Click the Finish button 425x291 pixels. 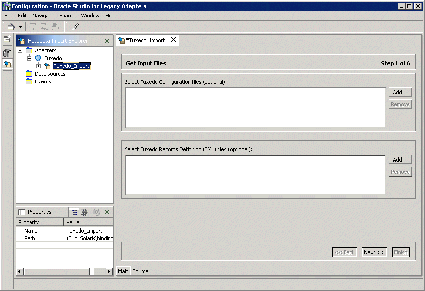click(401, 252)
